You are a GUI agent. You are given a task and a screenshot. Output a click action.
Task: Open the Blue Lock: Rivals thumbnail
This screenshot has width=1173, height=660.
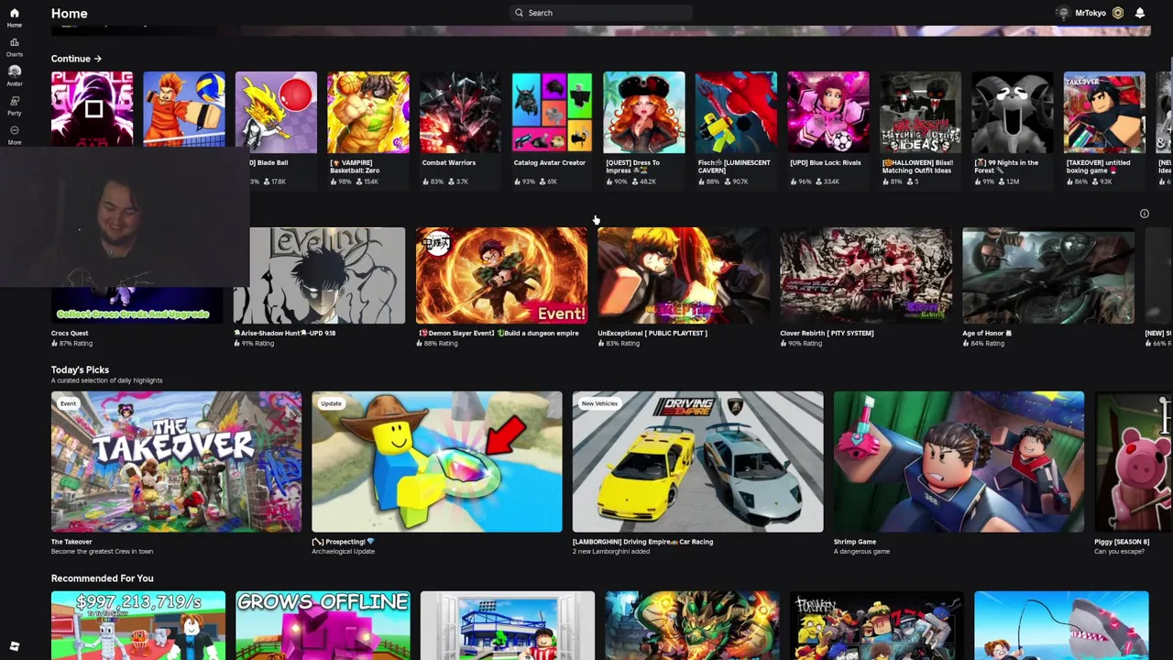tap(828, 112)
